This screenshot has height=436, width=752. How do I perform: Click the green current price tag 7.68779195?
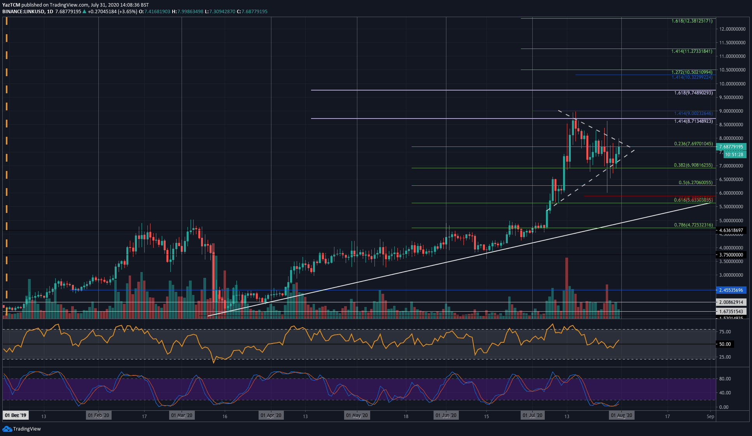pos(731,147)
